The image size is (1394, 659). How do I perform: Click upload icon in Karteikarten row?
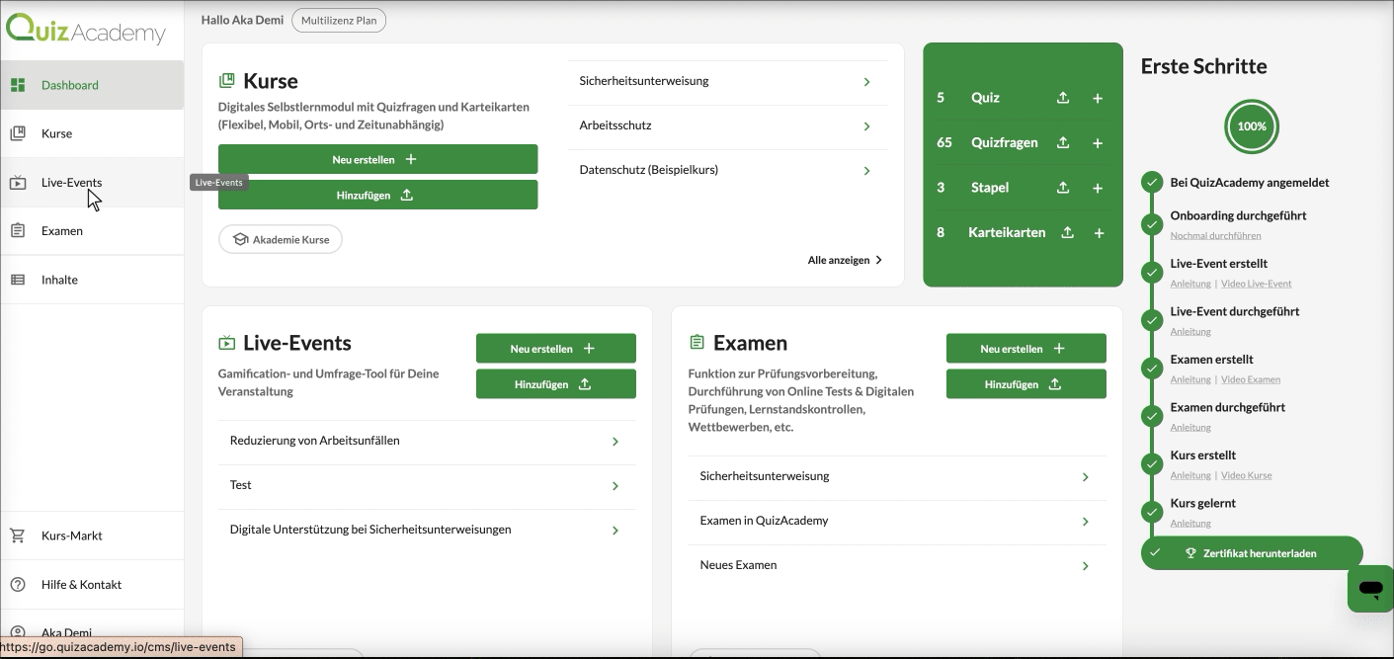(1067, 232)
